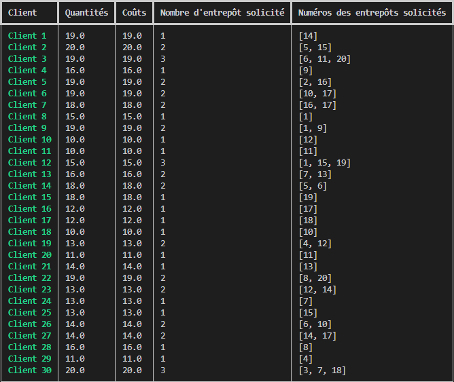
Task: Select the 'Client 4' row label
Action: (x=27, y=70)
